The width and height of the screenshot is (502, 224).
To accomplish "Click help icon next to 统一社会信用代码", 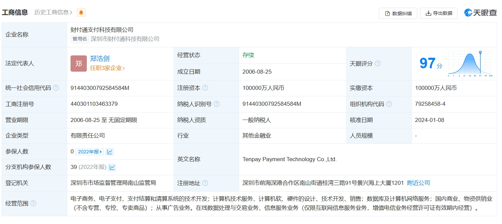I will pyautogui.click(x=56, y=88).
